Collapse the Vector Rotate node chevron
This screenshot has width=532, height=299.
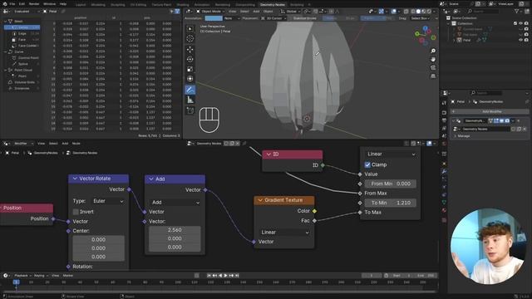75,179
